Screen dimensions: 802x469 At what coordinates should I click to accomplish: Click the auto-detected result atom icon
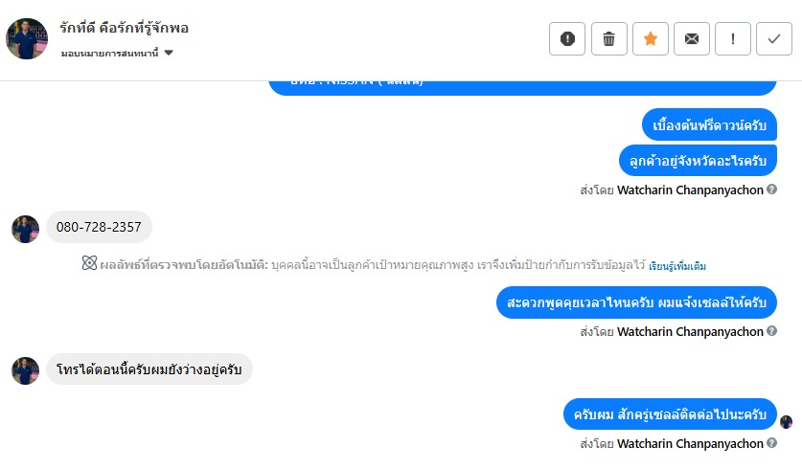point(90,264)
